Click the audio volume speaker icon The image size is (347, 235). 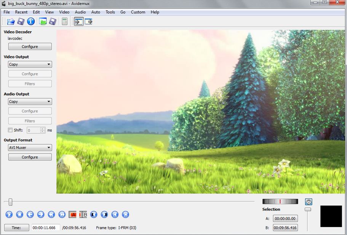pos(309,201)
